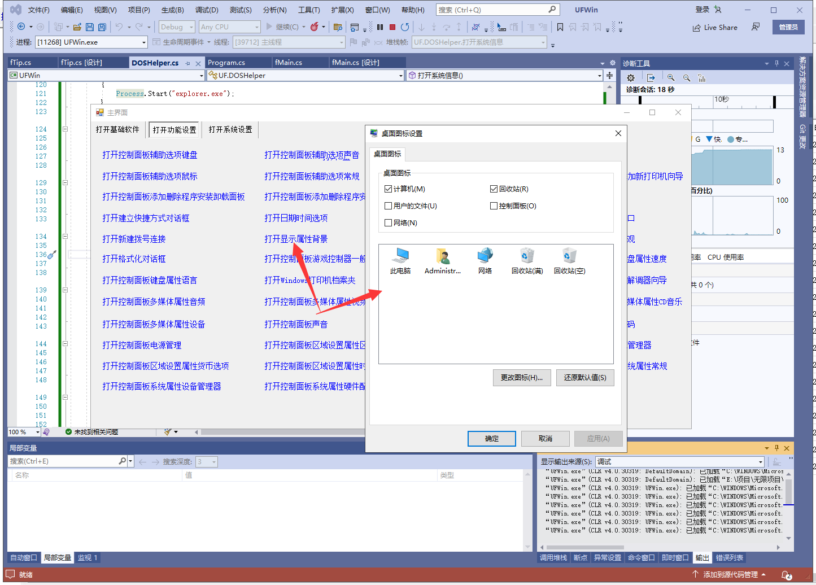The height and width of the screenshot is (585, 816).
Task: Click the Step Into down arrow icon
Action: pos(421,27)
